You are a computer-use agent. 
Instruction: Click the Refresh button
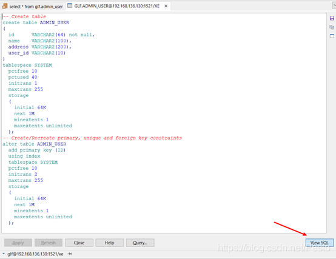click(x=49, y=243)
